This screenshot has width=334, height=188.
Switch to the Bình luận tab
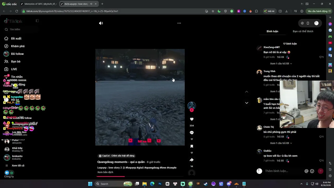coord(272,31)
